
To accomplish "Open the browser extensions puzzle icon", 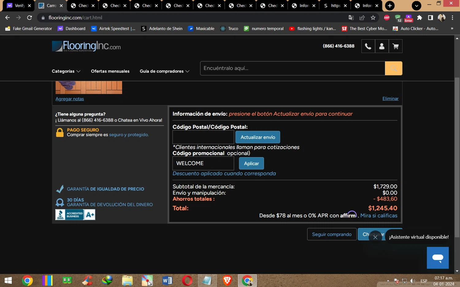I will coord(420,18).
